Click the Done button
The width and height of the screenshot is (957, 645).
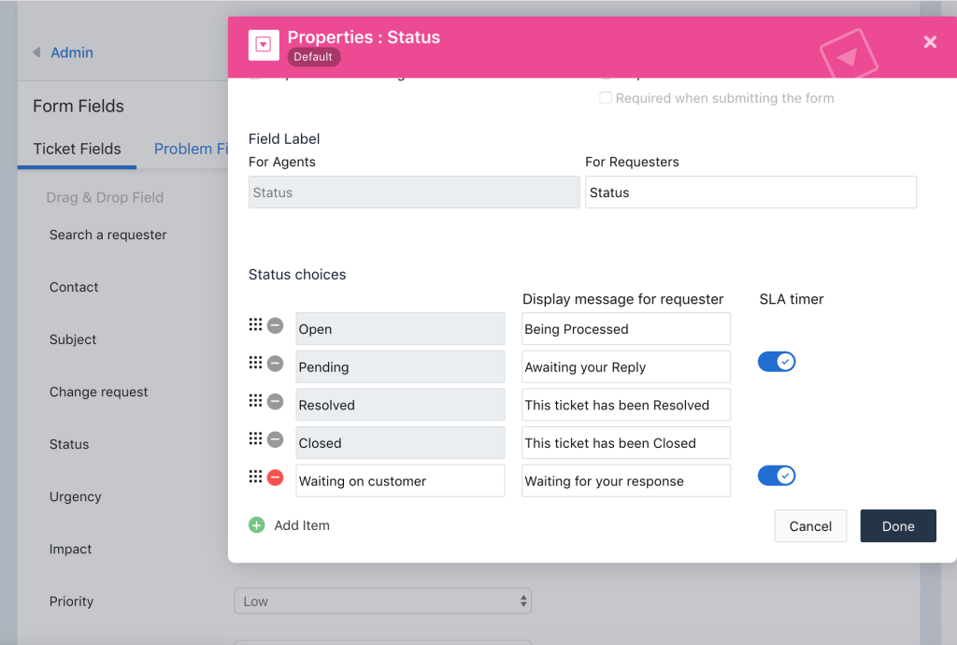pyautogui.click(x=897, y=525)
